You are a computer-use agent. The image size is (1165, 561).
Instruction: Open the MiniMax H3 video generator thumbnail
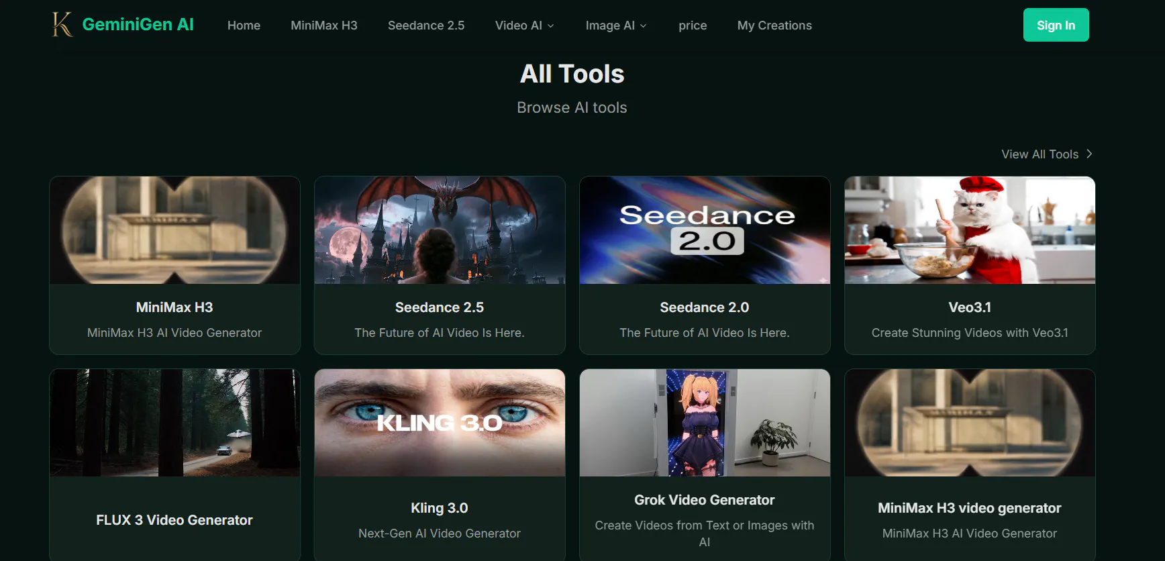pos(970,423)
